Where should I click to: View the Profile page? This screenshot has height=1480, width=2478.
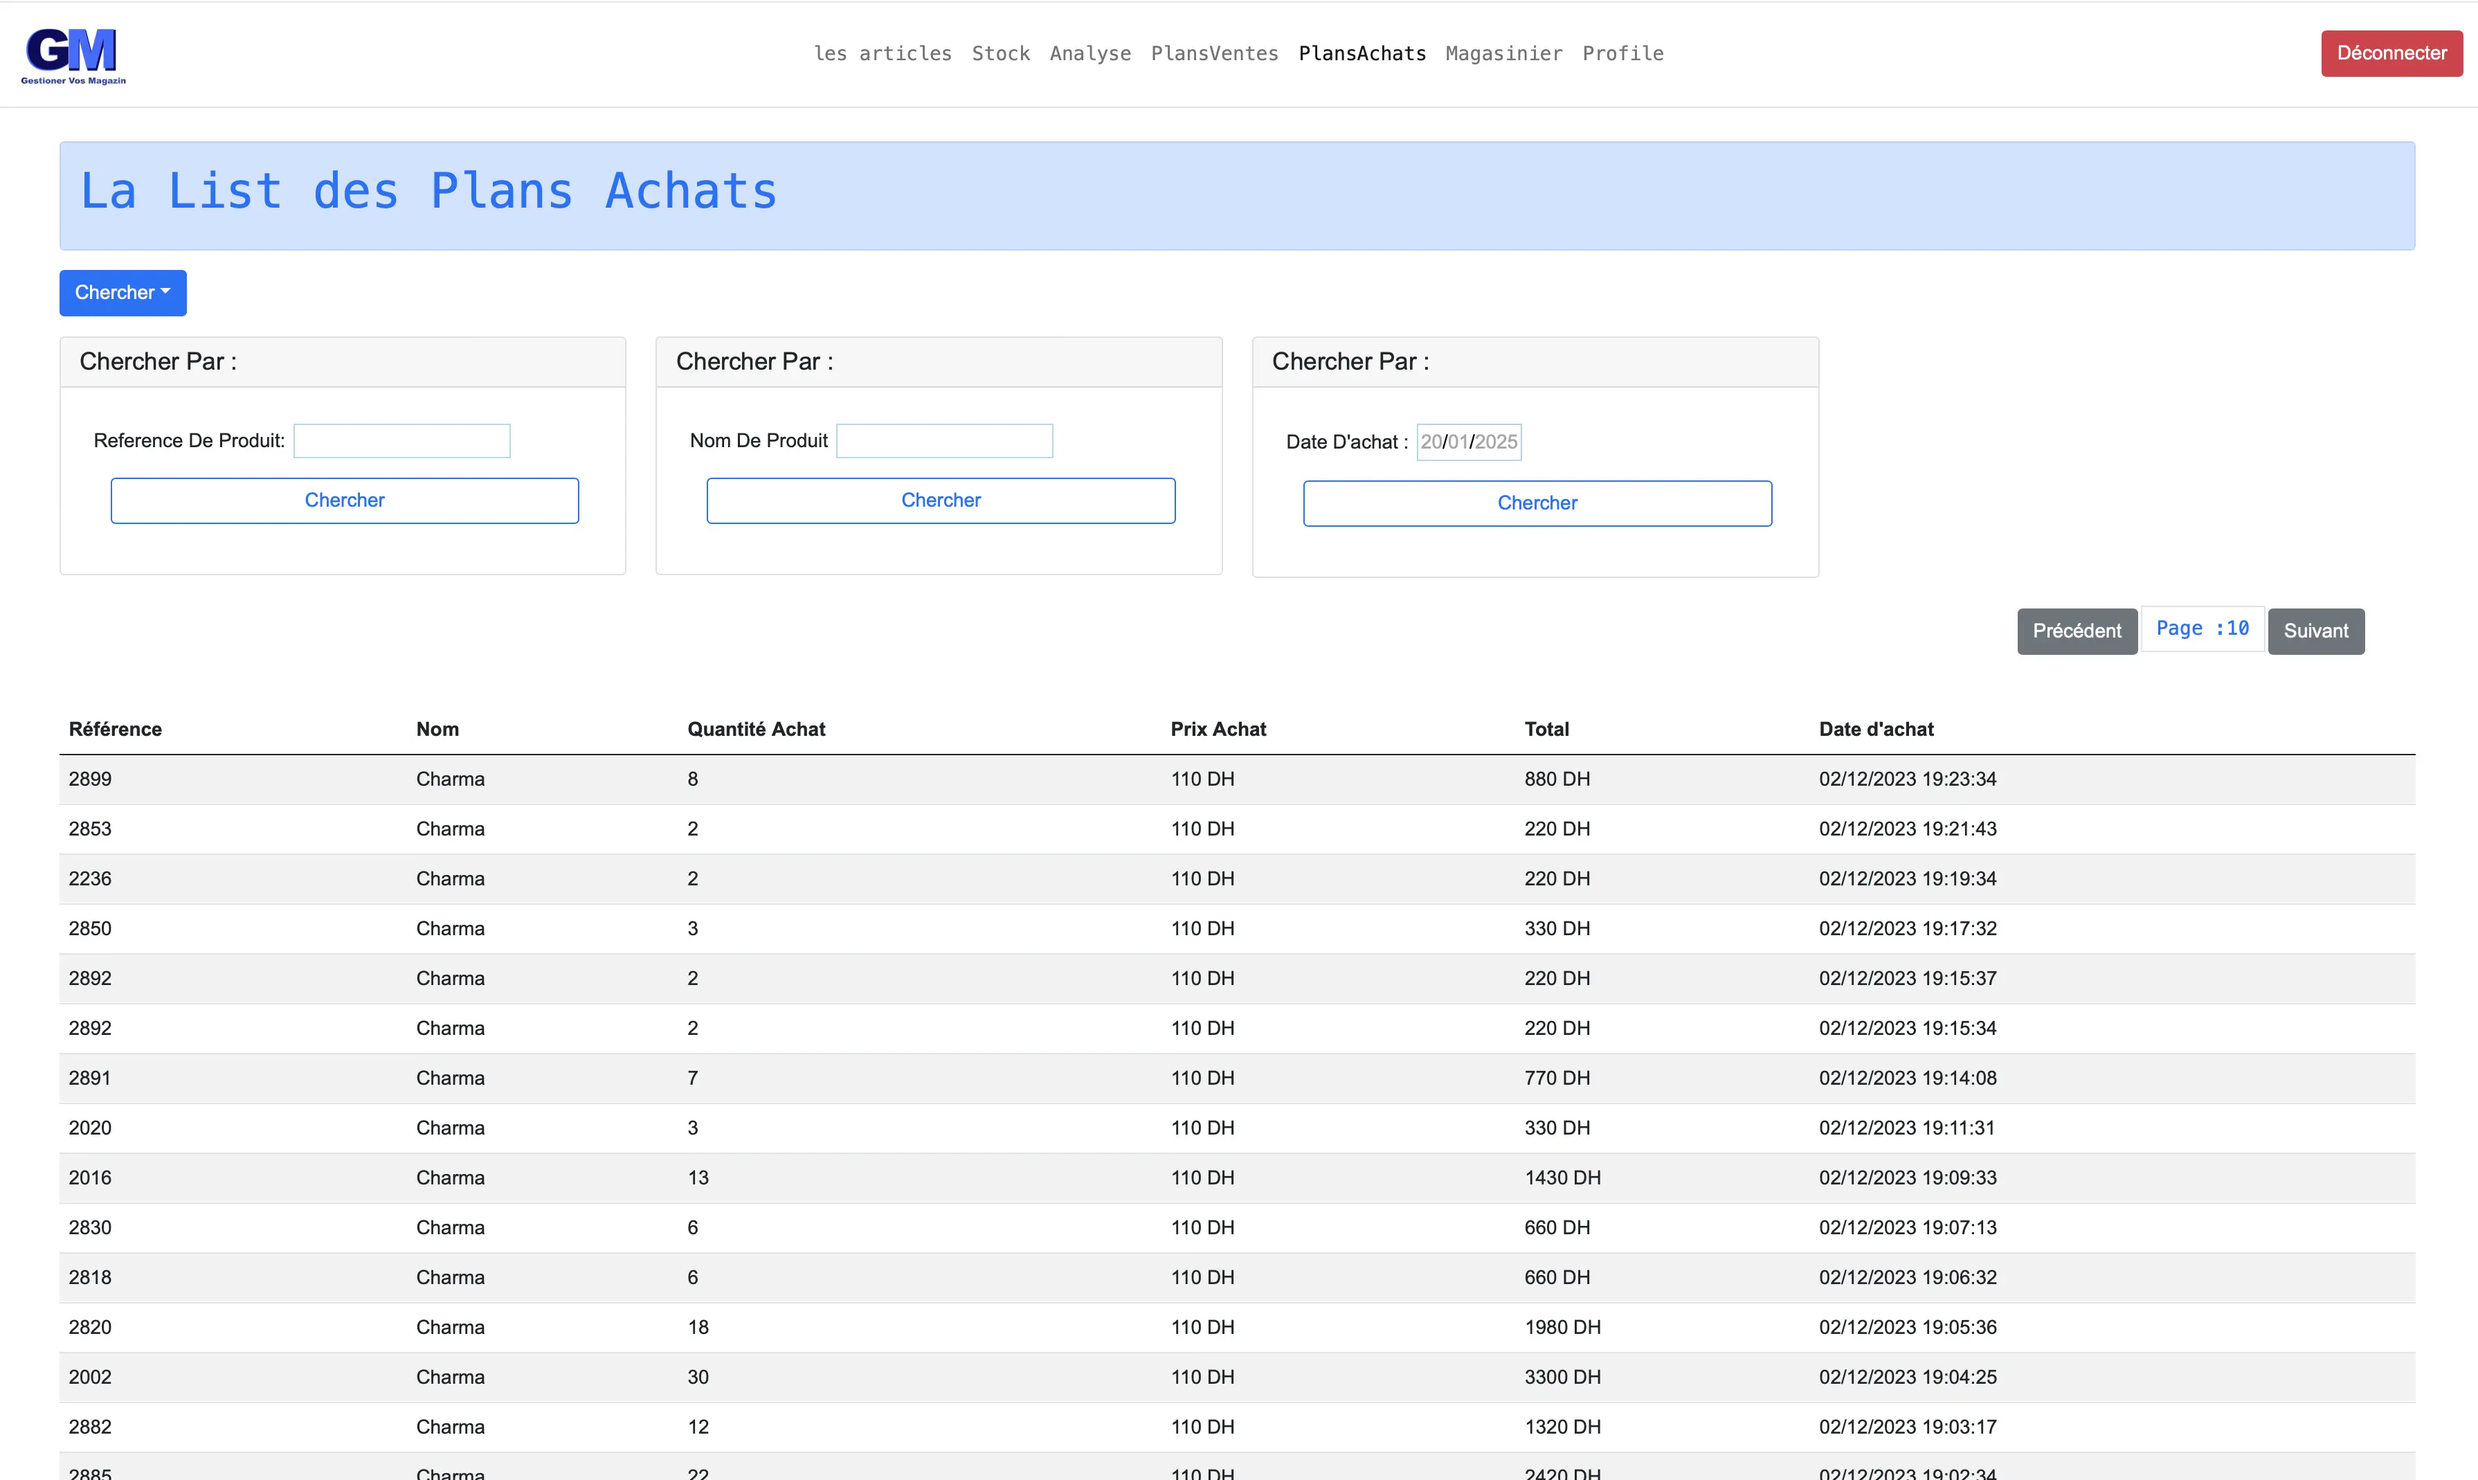tap(1622, 54)
